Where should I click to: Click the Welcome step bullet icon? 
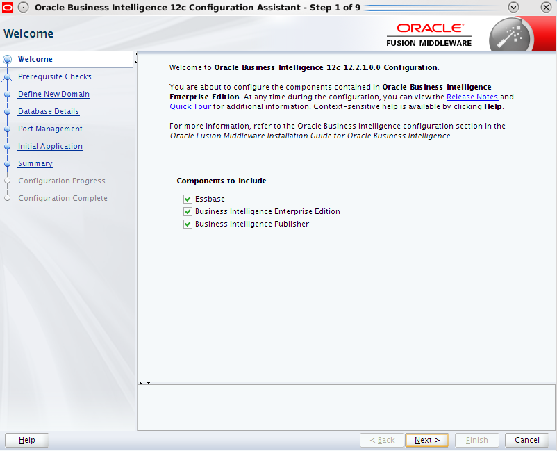pyautogui.click(x=8, y=59)
